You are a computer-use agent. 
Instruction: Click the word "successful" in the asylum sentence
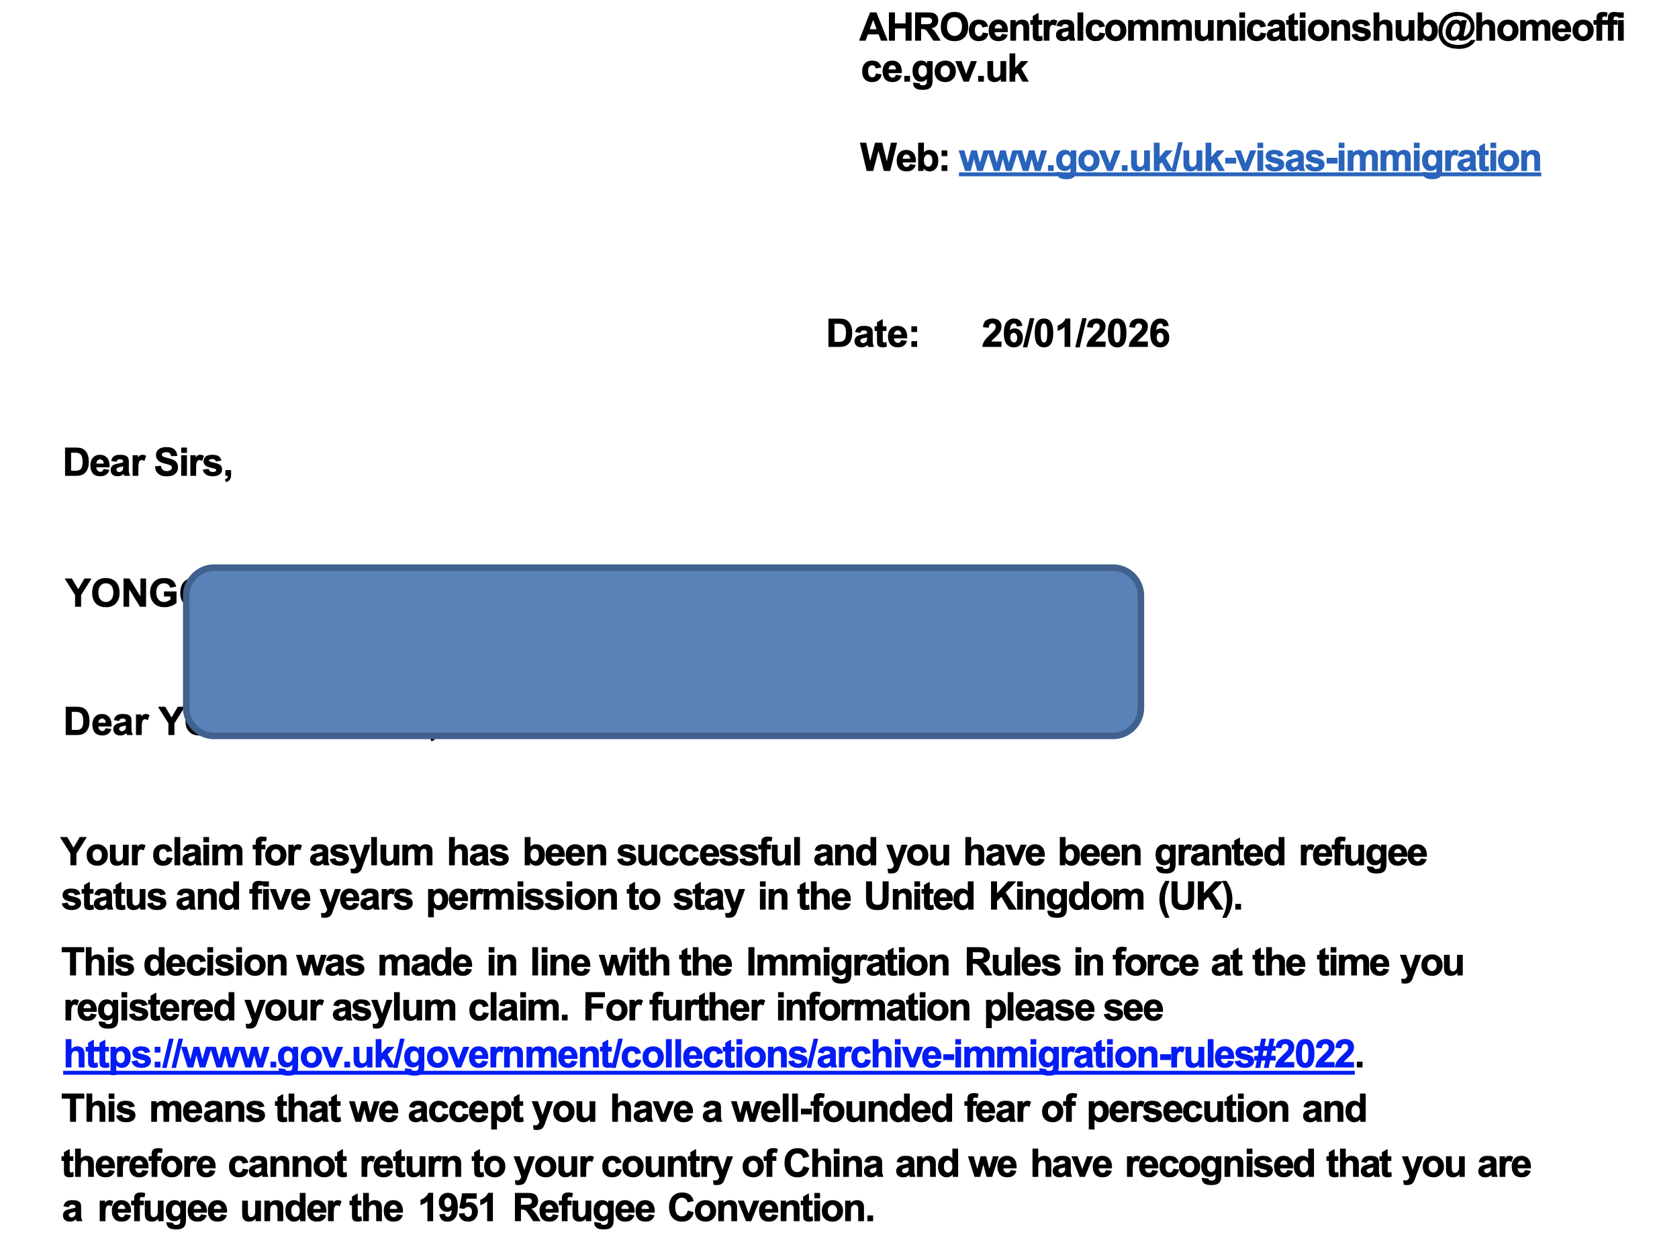pos(708,853)
